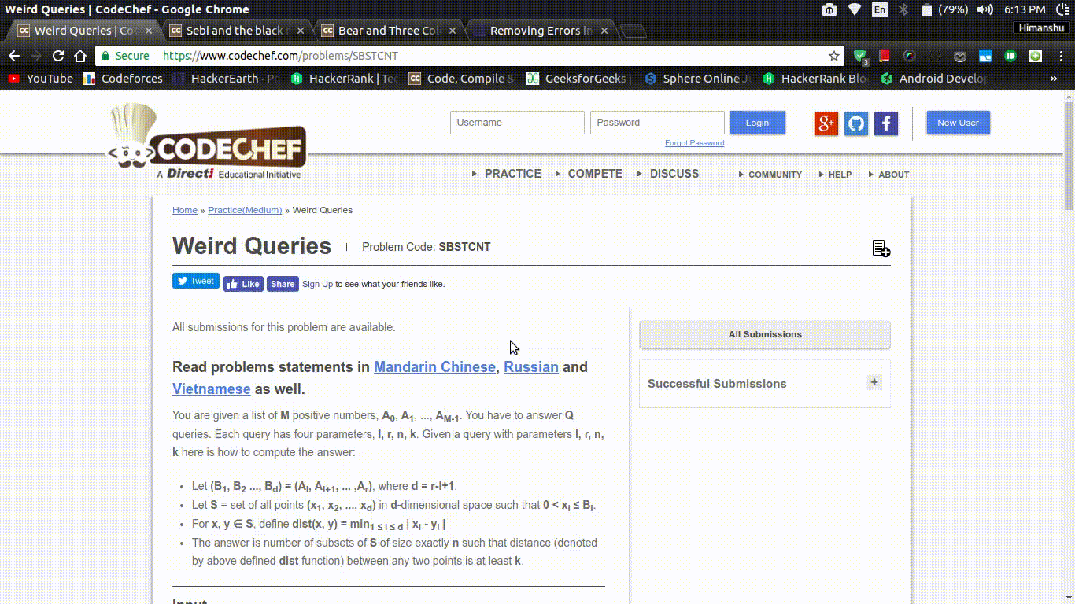Image resolution: width=1075 pixels, height=604 pixels.
Task: Open the Codeforces bookmark
Action: point(124,79)
